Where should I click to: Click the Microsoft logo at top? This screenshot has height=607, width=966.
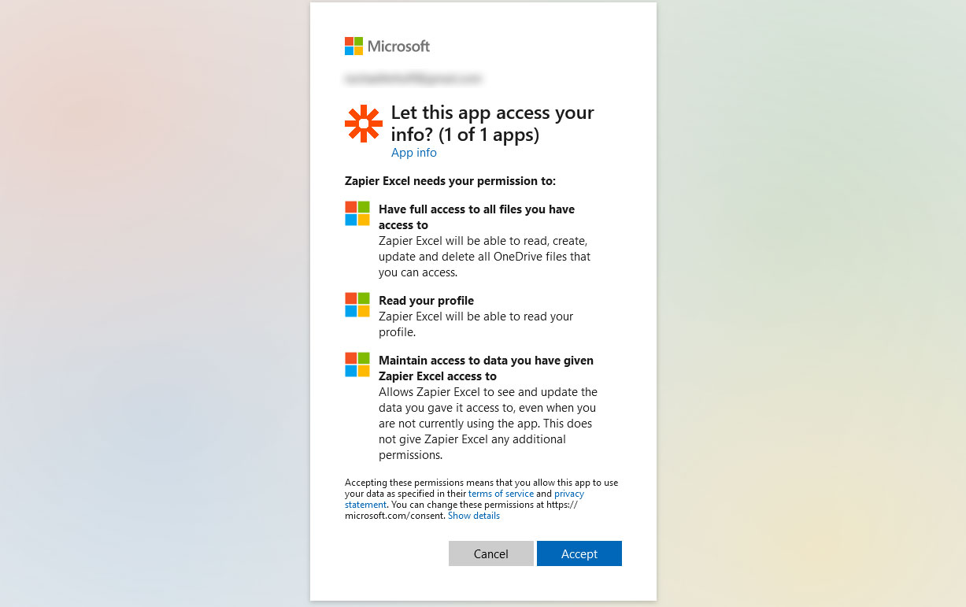(x=387, y=46)
